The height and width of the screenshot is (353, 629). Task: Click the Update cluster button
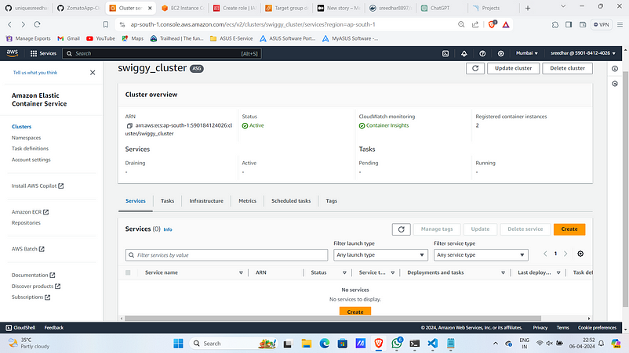click(513, 68)
